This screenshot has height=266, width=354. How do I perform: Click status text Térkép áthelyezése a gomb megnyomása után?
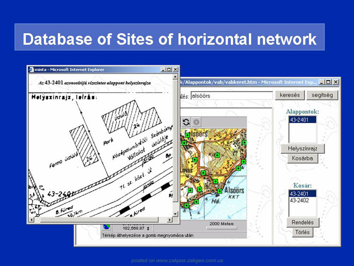click(x=148, y=235)
